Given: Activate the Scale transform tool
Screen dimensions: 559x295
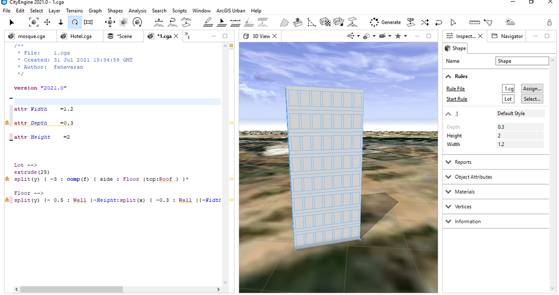Looking at the screenshot, I should (123, 22).
